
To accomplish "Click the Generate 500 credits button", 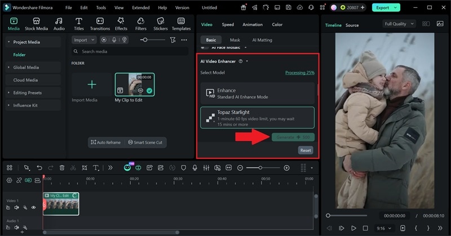I will (x=293, y=137).
